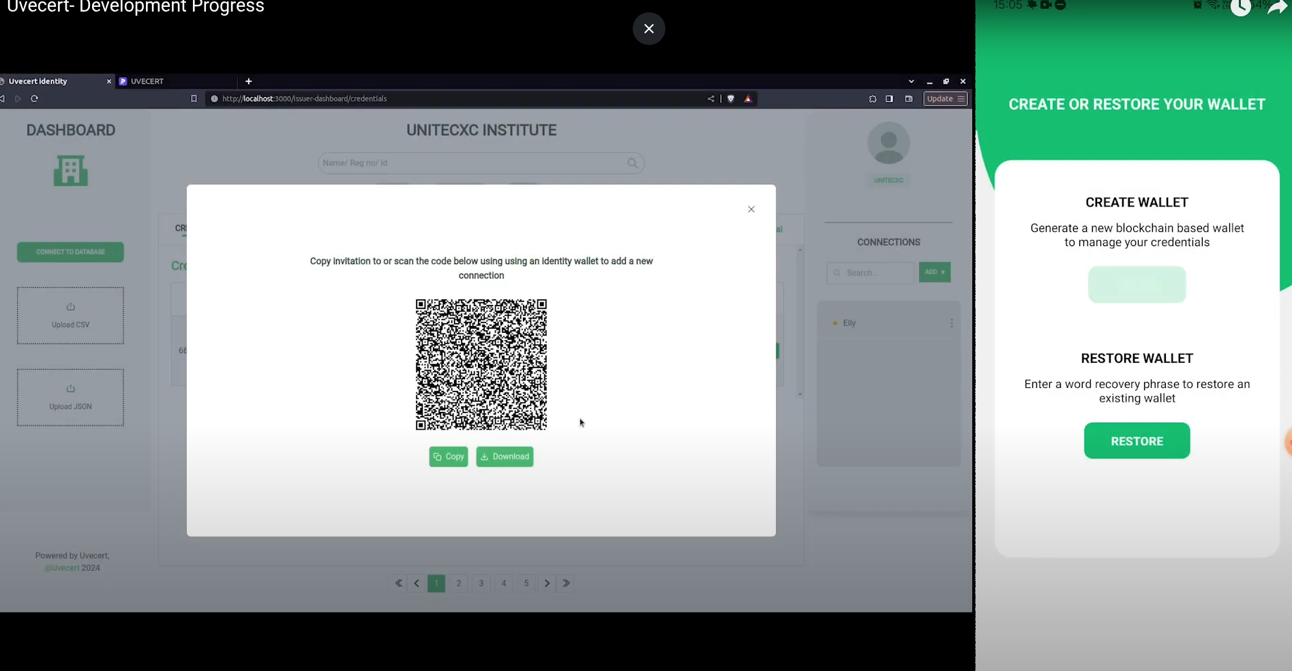Select page 5 in pagination
This screenshot has height=671, width=1292.
[x=526, y=584]
